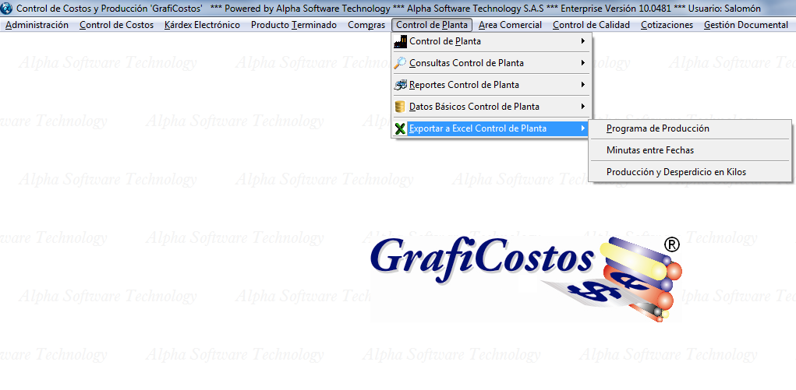Click the factory icon beside Control de Planta submenu
Image resolution: width=796 pixels, height=390 pixels.
[401, 41]
